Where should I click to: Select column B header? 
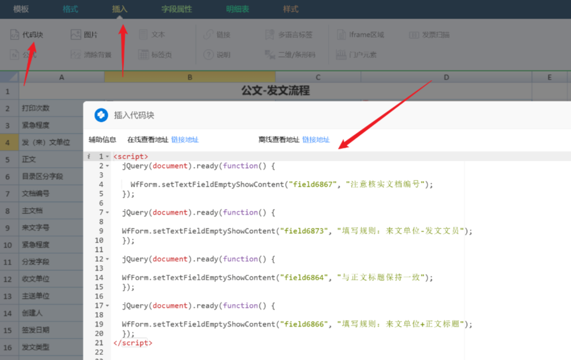pos(190,77)
